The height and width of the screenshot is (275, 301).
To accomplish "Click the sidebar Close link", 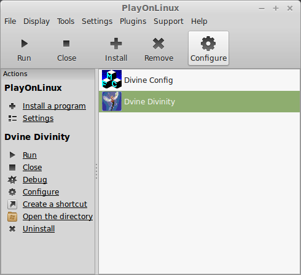I will click(x=32, y=168).
